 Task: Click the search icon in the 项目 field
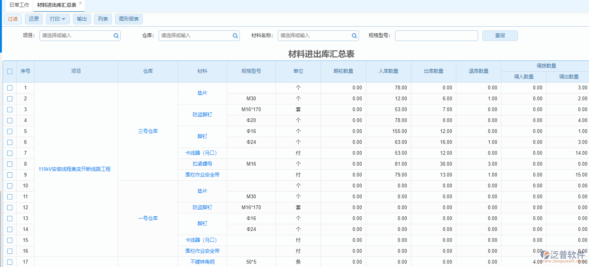click(x=116, y=35)
